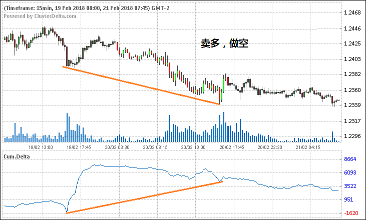This screenshot has height=220, width=366.
Task: Click the 21/02 04:15 time axis marker
Action: [x=308, y=147]
